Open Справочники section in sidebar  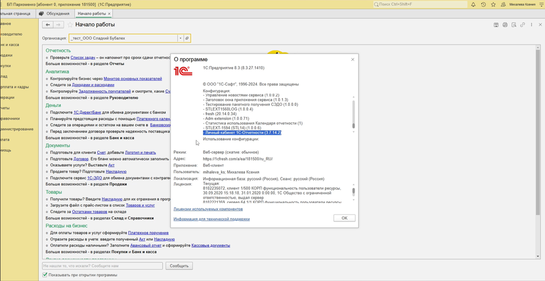coord(10,118)
